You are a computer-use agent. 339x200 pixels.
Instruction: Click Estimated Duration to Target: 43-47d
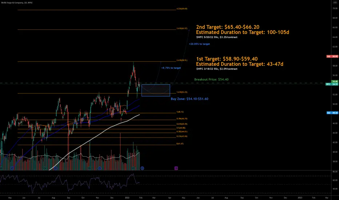click(240, 64)
